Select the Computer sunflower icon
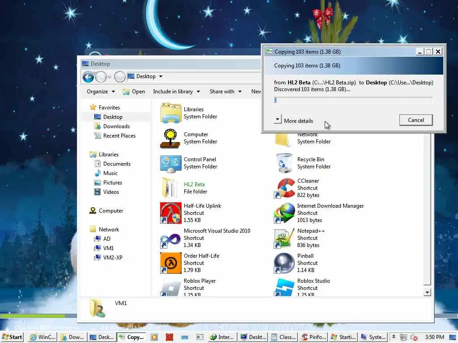Viewport: 458px width, 343px height. pyautogui.click(x=170, y=138)
